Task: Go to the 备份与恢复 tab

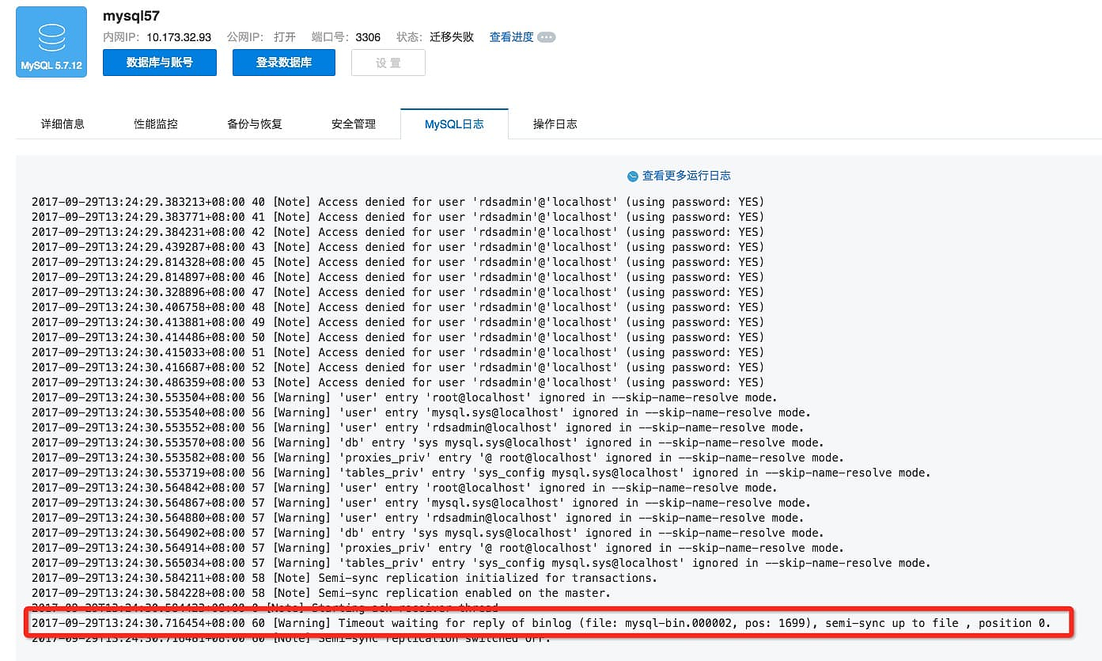Action: point(255,124)
